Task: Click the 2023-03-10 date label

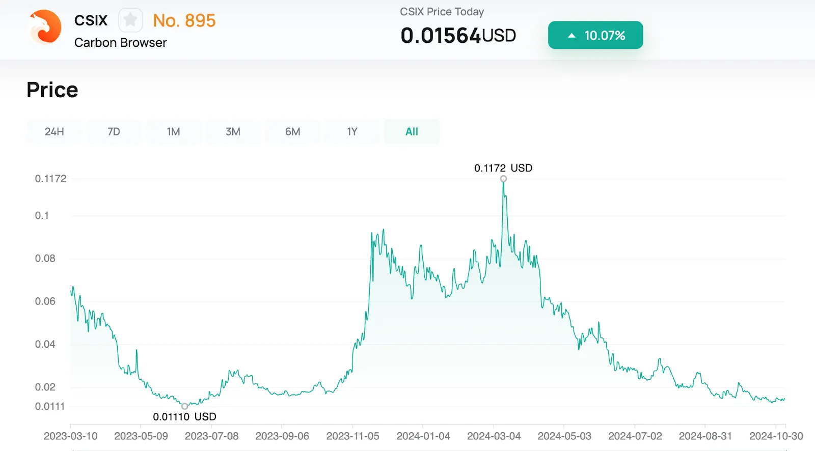Action: click(70, 436)
